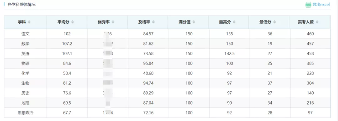Click 物理 attendance count 385
The width and height of the screenshot is (338, 121).
(310, 64)
